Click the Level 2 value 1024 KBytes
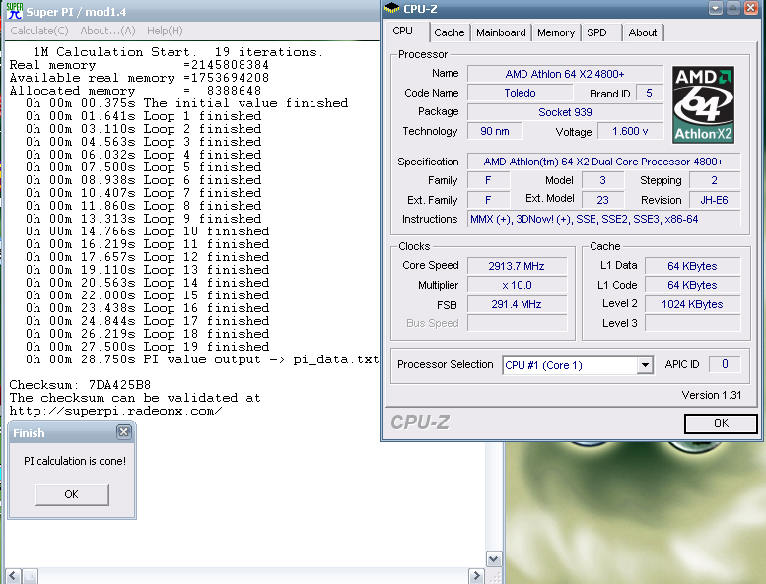 [692, 304]
